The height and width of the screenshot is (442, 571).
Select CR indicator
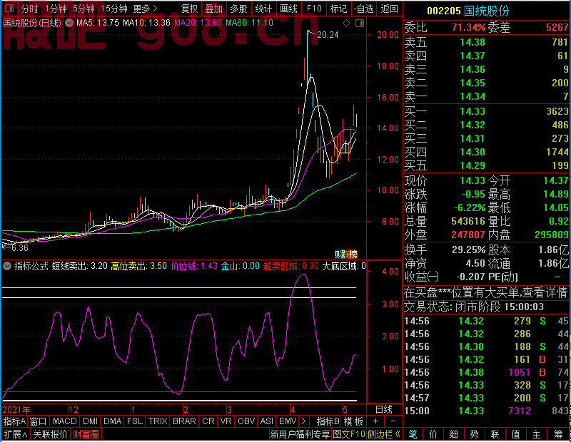click(208, 421)
